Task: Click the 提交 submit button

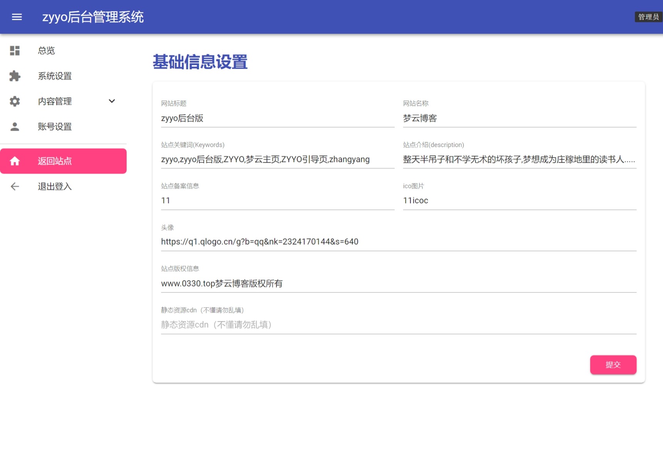Action: pos(613,365)
